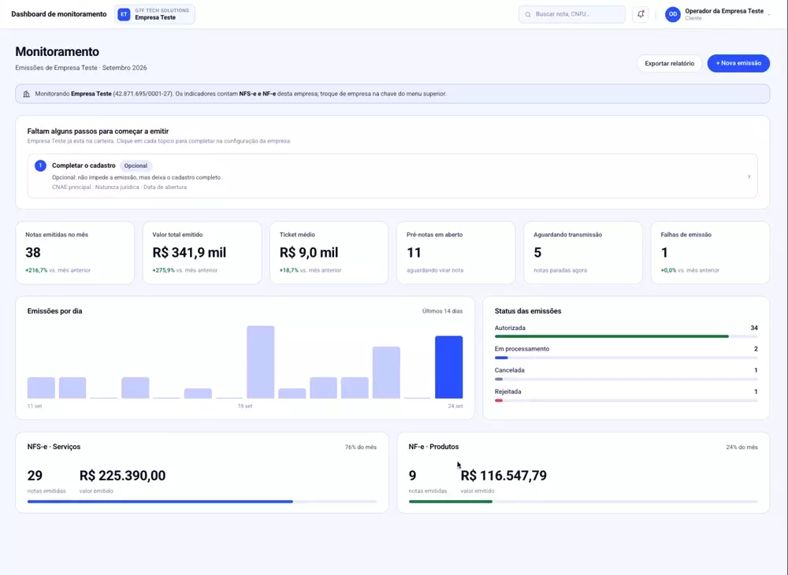Image resolution: width=788 pixels, height=575 pixels.
Task: Click the Nova emissão button
Action: click(738, 63)
